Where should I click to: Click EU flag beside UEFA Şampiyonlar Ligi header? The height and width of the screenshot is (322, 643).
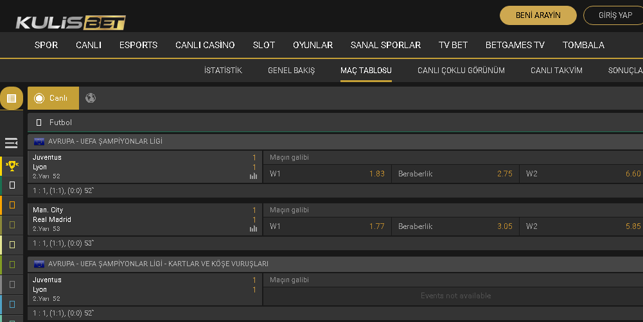39,141
